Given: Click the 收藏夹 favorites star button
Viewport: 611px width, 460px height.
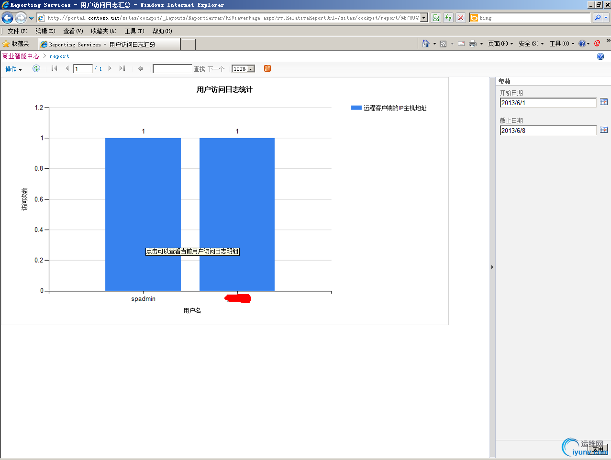Looking at the screenshot, I should coord(16,44).
